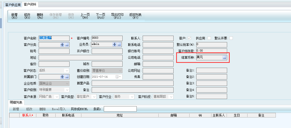This screenshot has height=128, width=291.
Task: Click the 条码 input field
Action: coord(120,109)
